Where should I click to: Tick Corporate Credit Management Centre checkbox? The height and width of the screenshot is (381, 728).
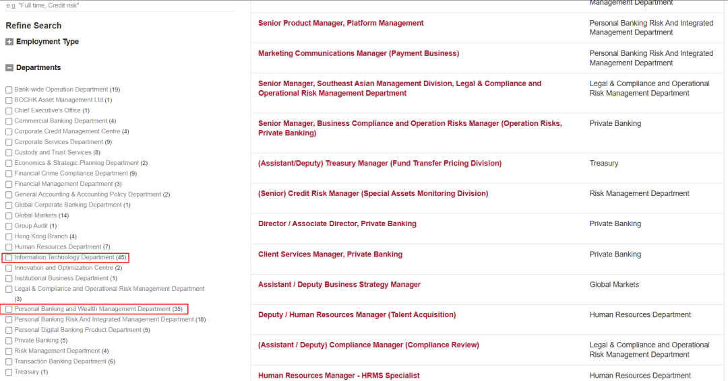click(x=9, y=132)
